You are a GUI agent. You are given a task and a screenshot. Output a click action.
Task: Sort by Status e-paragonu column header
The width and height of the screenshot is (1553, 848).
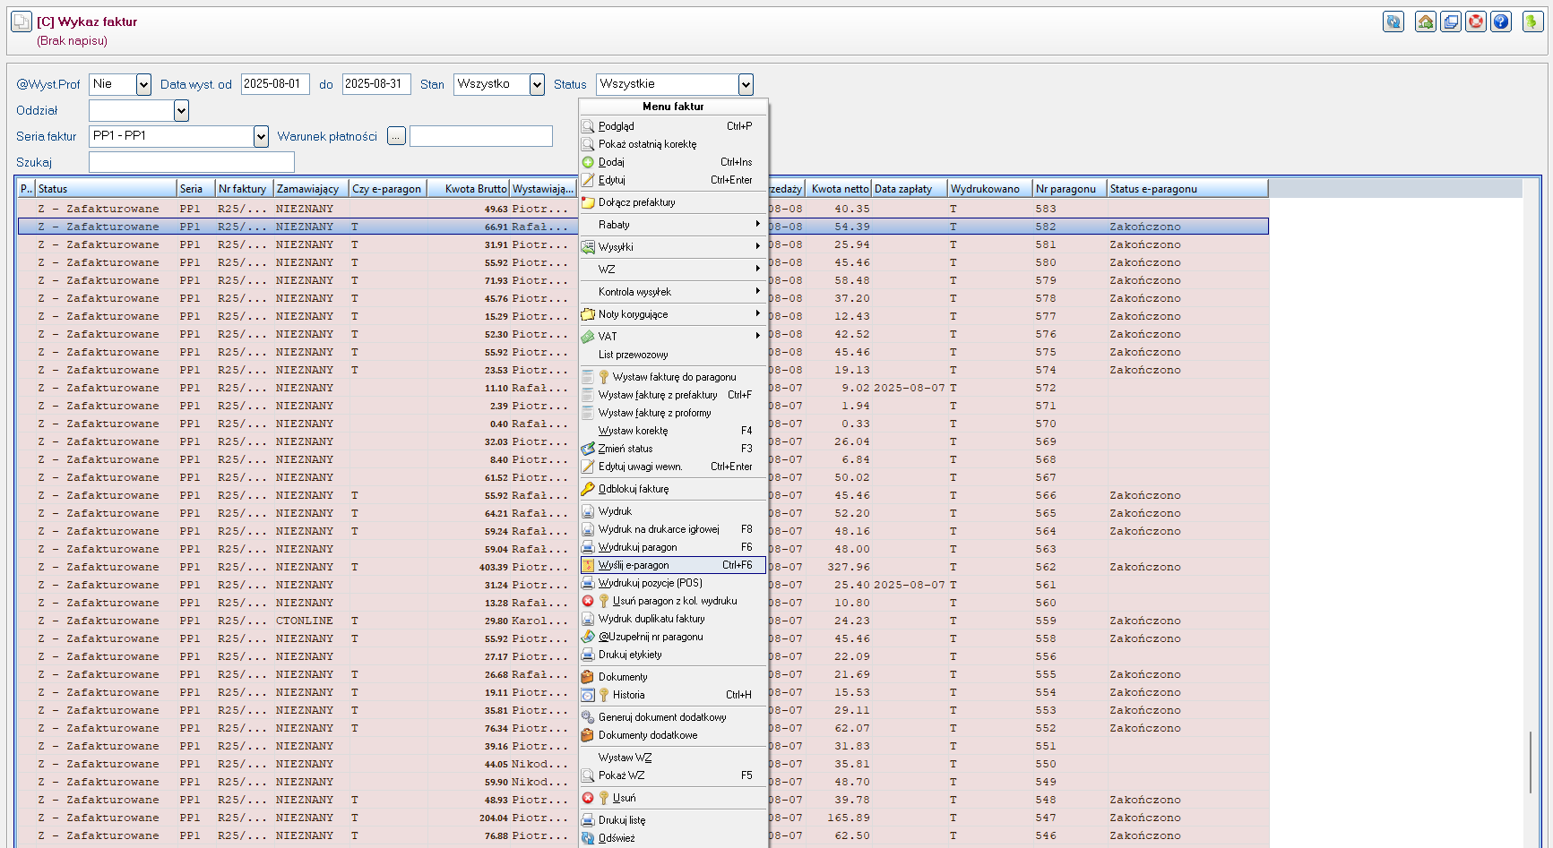coord(1187,189)
